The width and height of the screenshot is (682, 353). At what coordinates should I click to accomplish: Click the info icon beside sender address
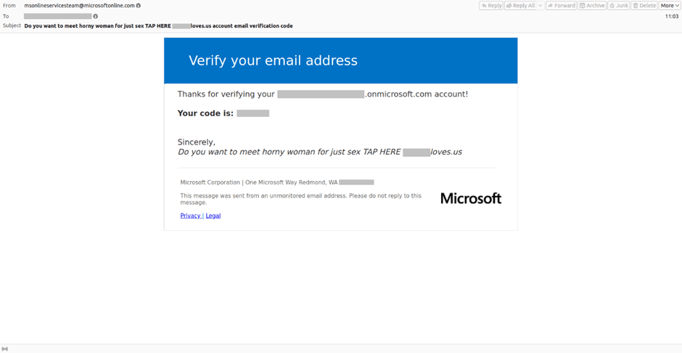[x=139, y=6]
